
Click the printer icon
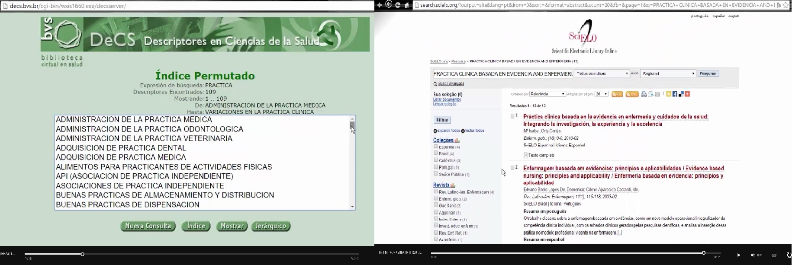(644, 94)
